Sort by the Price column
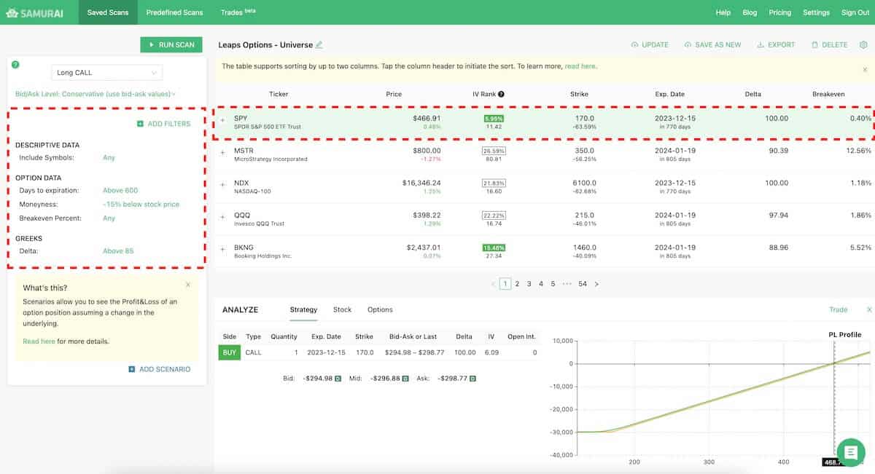The width and height of the screenshot is (875, 474). click(394, 94)
